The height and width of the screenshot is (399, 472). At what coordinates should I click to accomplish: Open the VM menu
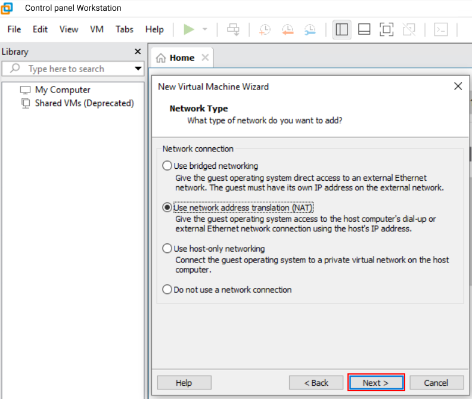click(97, 29)
